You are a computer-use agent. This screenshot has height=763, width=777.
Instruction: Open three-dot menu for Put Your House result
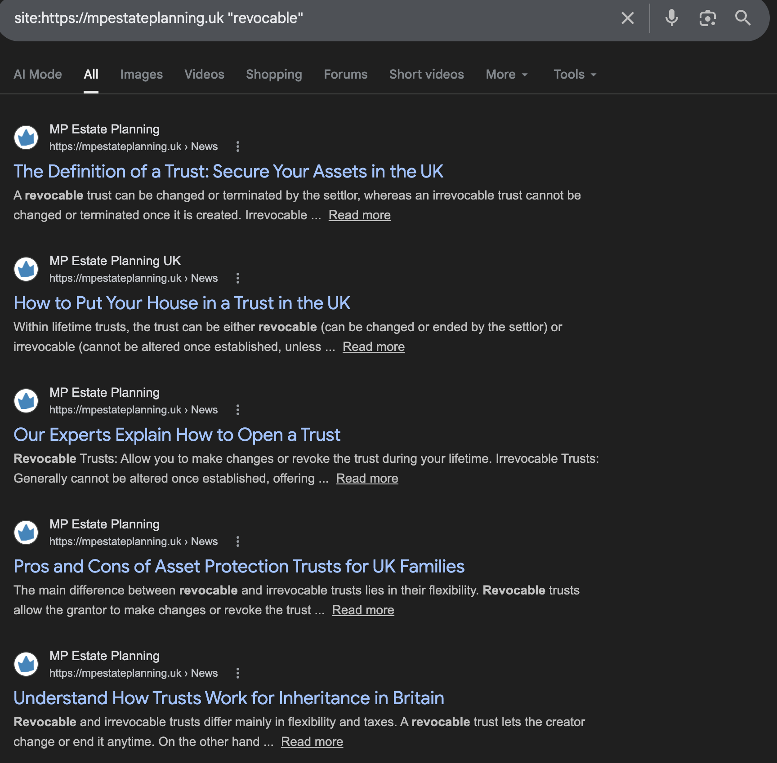click(238, 278)
